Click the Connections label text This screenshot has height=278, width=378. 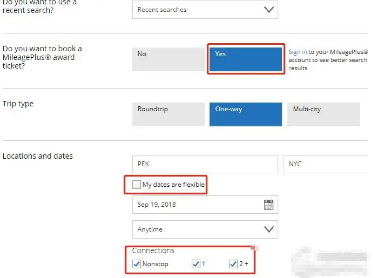tap(153, 250)
